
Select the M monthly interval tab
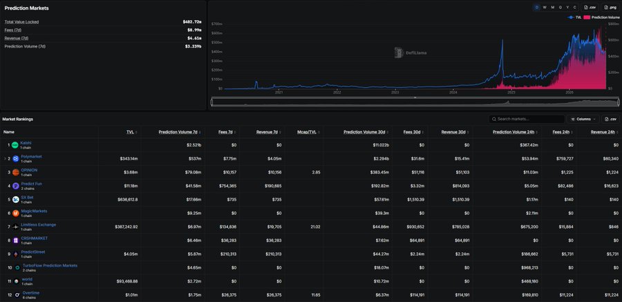(x=552, y=7)
